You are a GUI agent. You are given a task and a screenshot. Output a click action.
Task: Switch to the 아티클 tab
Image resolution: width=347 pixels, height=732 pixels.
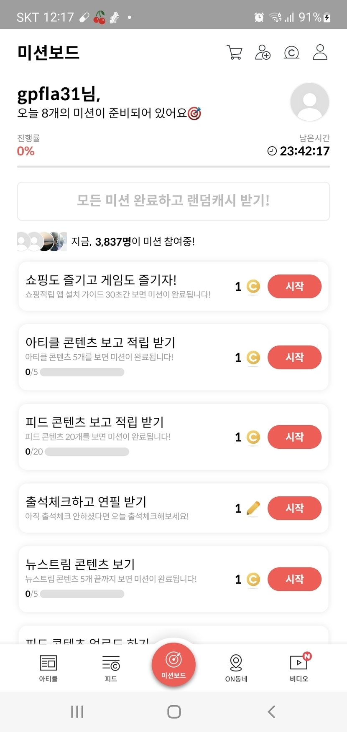(x=48, y=668)
